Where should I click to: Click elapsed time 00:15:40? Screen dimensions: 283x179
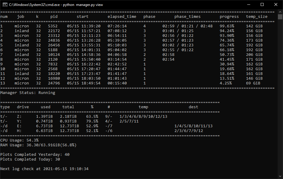pos(117,83)
